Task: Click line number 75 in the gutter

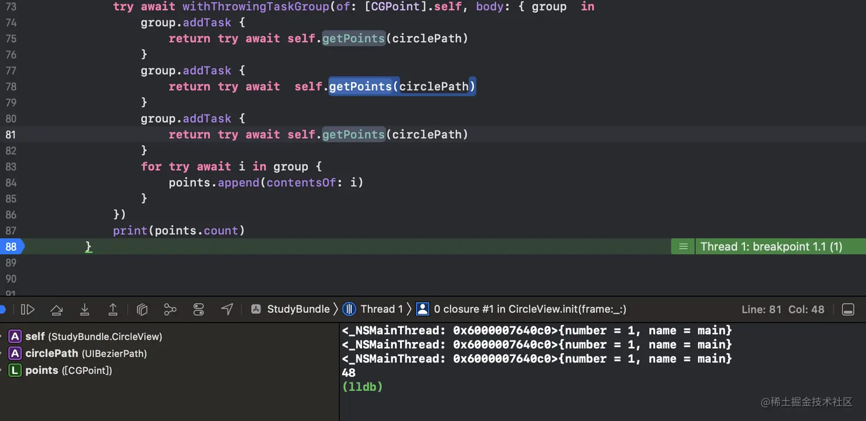Action: coord(11,39)
